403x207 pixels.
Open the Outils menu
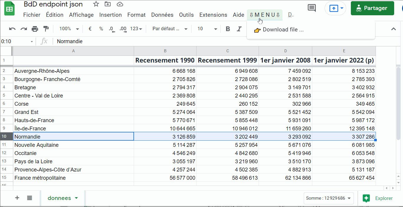pos(186,15)
